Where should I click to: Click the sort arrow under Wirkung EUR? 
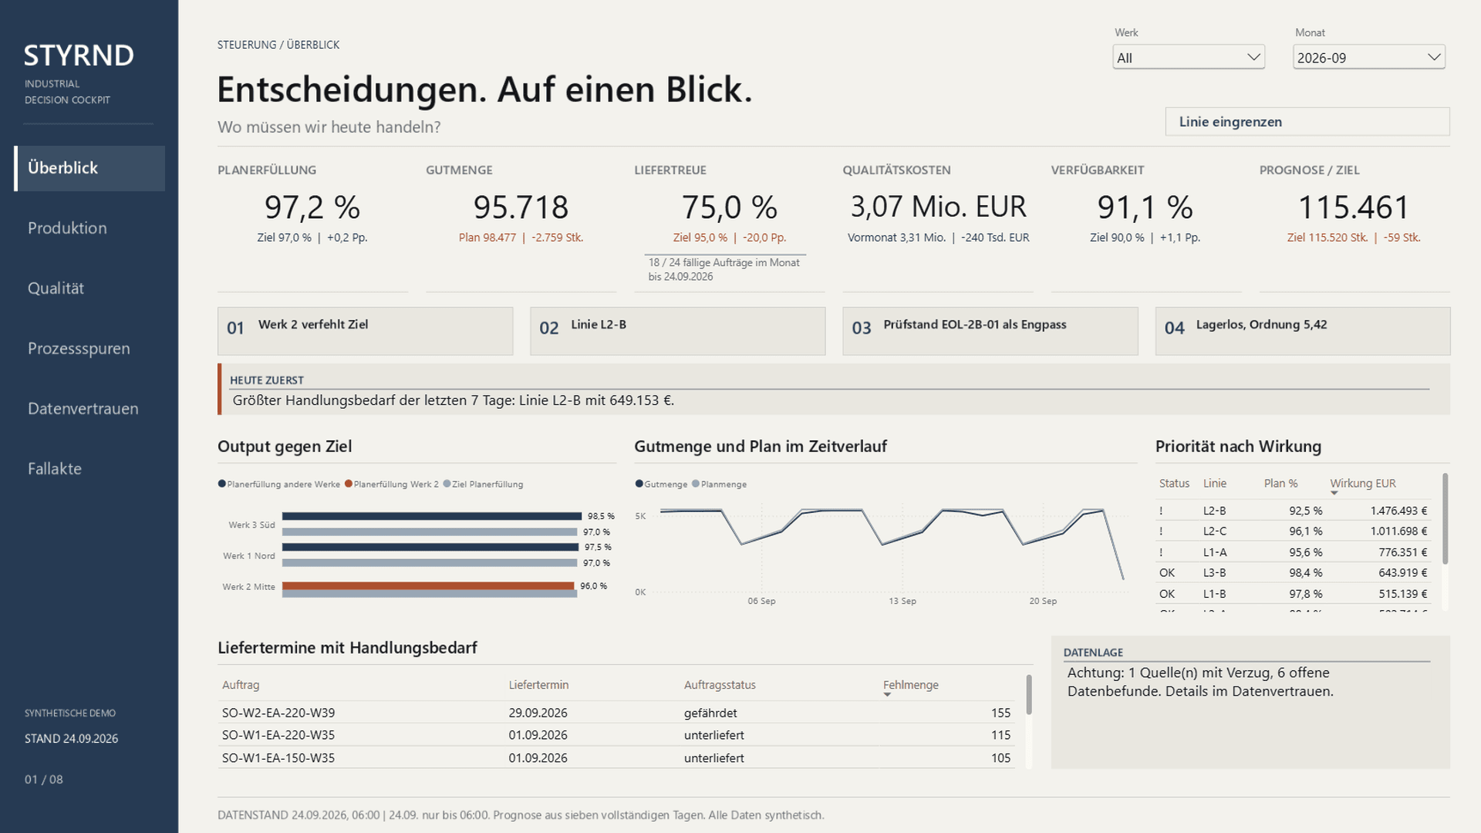click(x=1334, y=493)
